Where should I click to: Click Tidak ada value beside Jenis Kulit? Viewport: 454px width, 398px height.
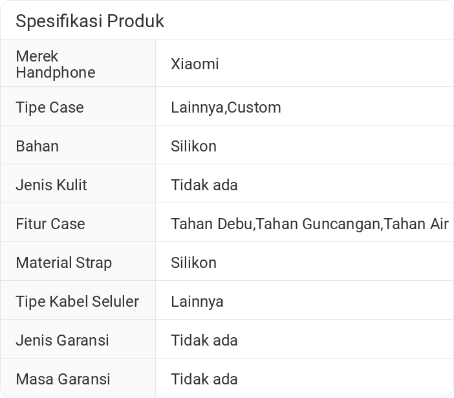coord(204,185)
